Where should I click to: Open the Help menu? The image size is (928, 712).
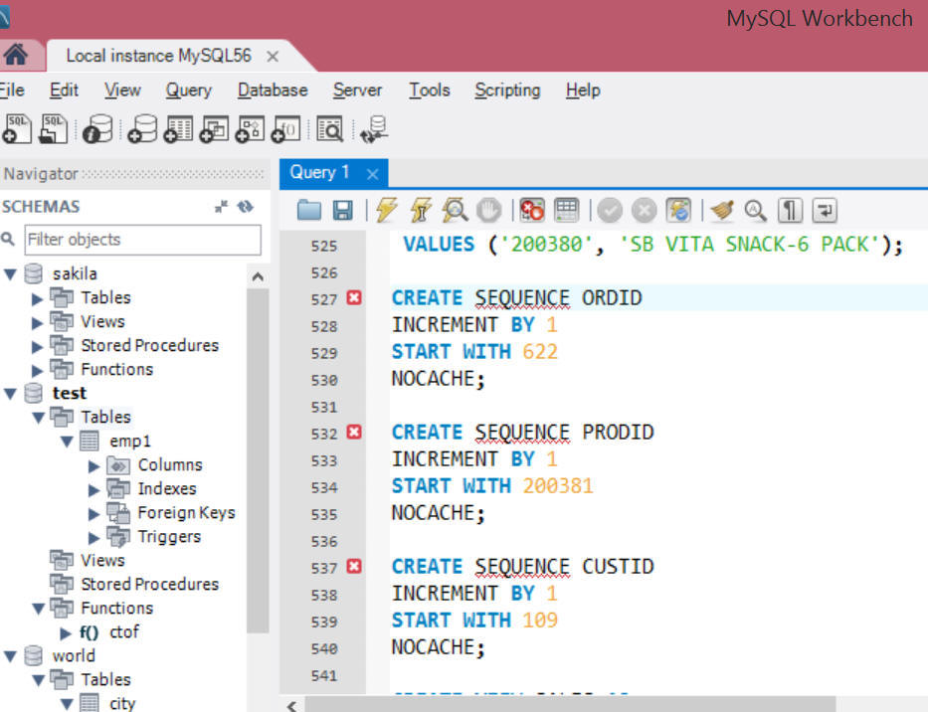coord(583,89)
